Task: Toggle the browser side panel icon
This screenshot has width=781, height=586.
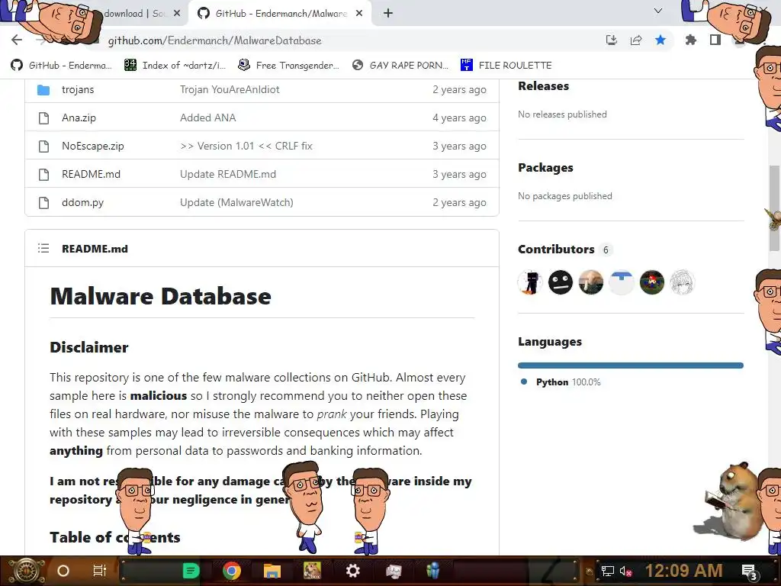Action: tap(715, 40)
